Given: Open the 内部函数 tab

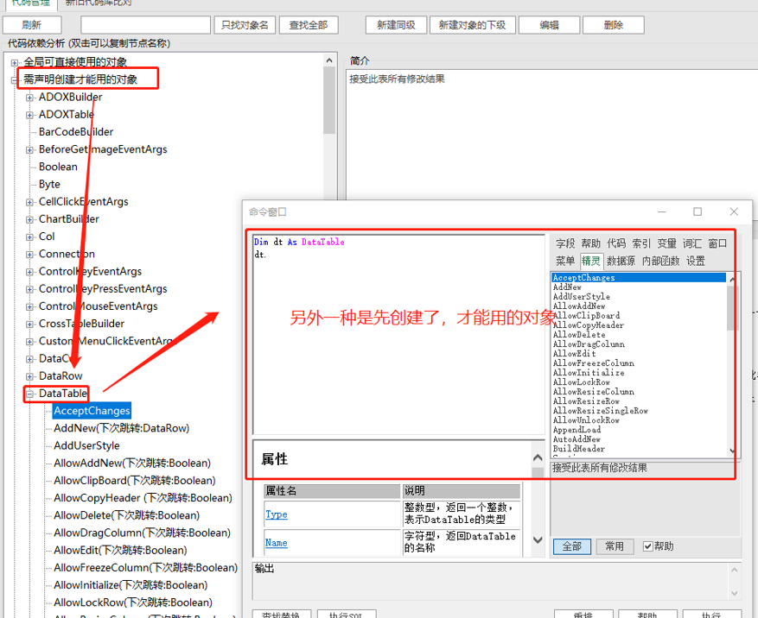Looking at the screenshot, I should 661,262.
